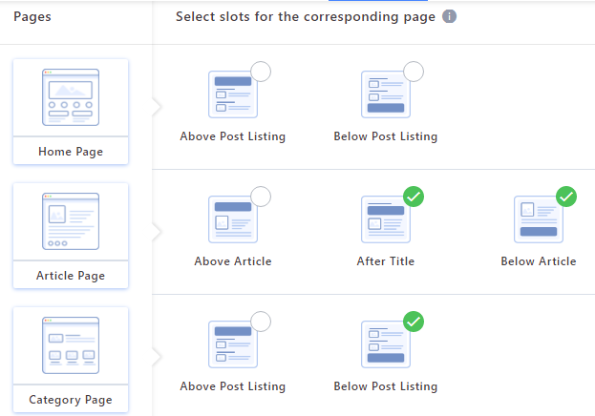Select the Home Page wireframe icon

[x=71, y=97]
